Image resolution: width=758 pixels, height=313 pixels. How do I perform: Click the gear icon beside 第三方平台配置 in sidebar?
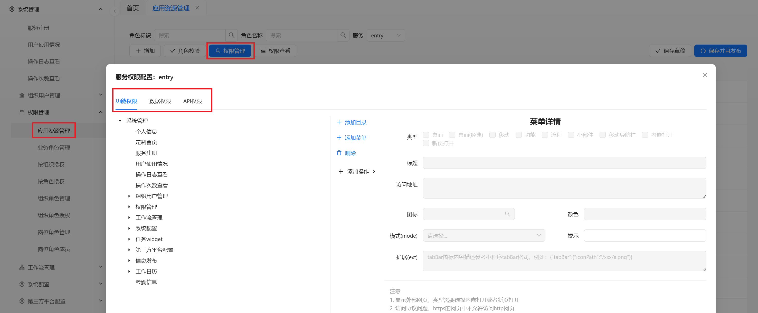[22, 301]
